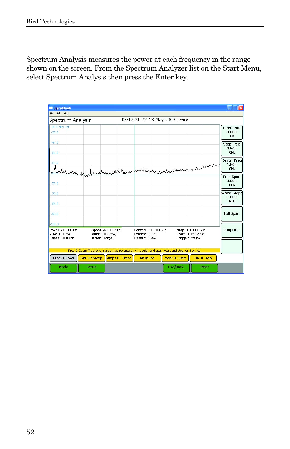Click the -100.0 axis label

click(x=55, y=224)
